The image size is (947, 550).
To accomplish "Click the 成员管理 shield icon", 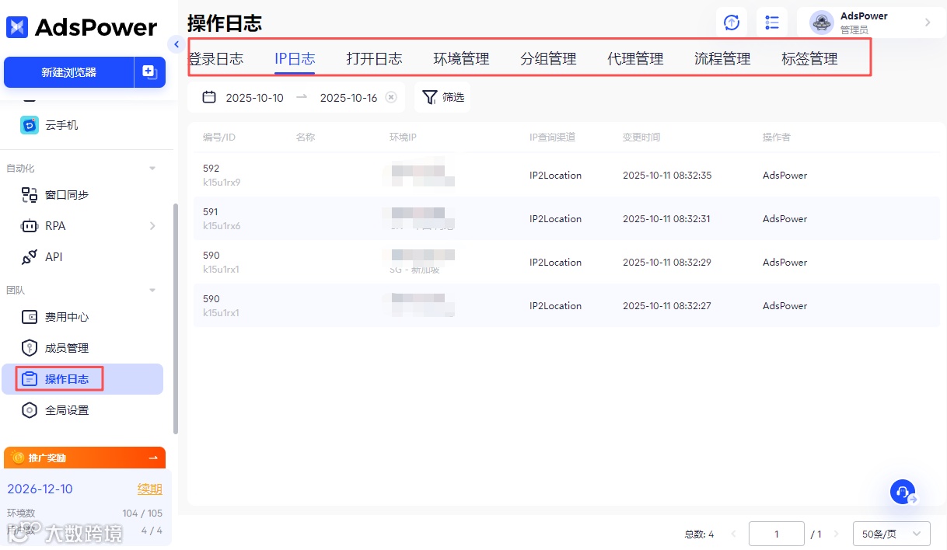I will (x=30, y=348).
